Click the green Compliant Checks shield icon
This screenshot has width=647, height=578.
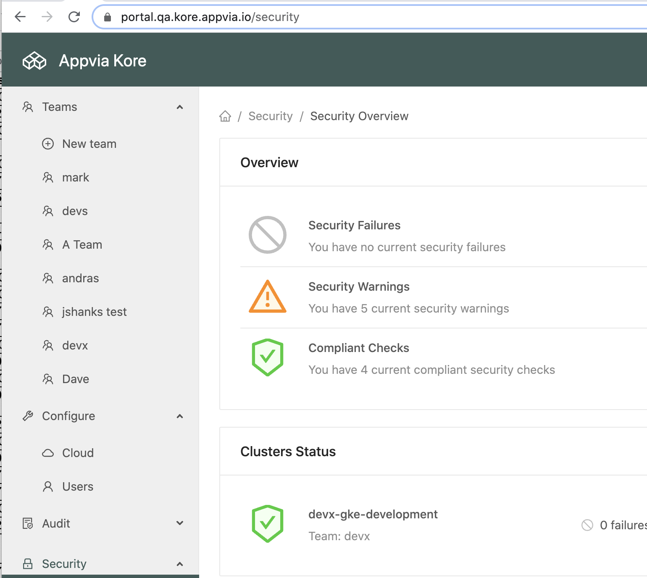(268, 357)
